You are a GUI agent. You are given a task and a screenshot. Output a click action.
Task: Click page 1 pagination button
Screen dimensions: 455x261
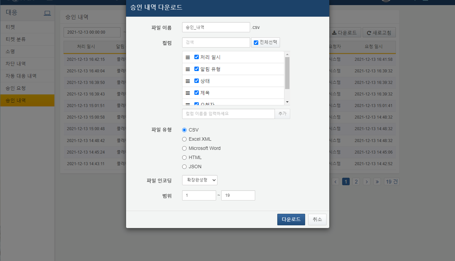coord(346,181)
